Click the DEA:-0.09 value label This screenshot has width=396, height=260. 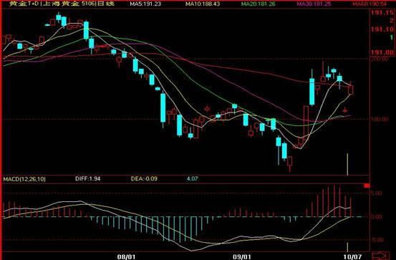(x=144, y=179)
